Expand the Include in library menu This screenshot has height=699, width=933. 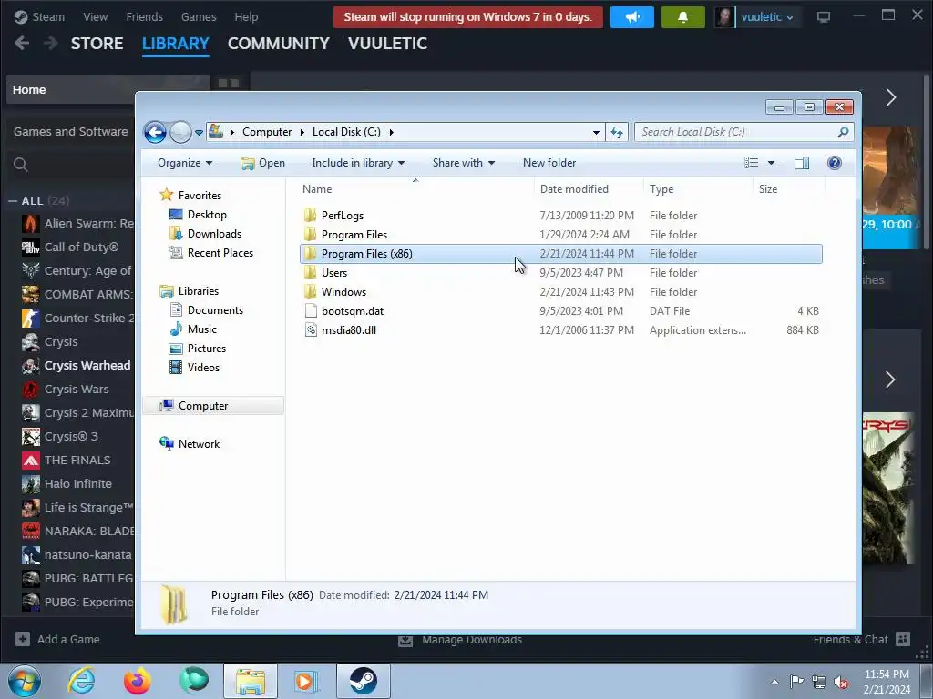click(358, 163)
